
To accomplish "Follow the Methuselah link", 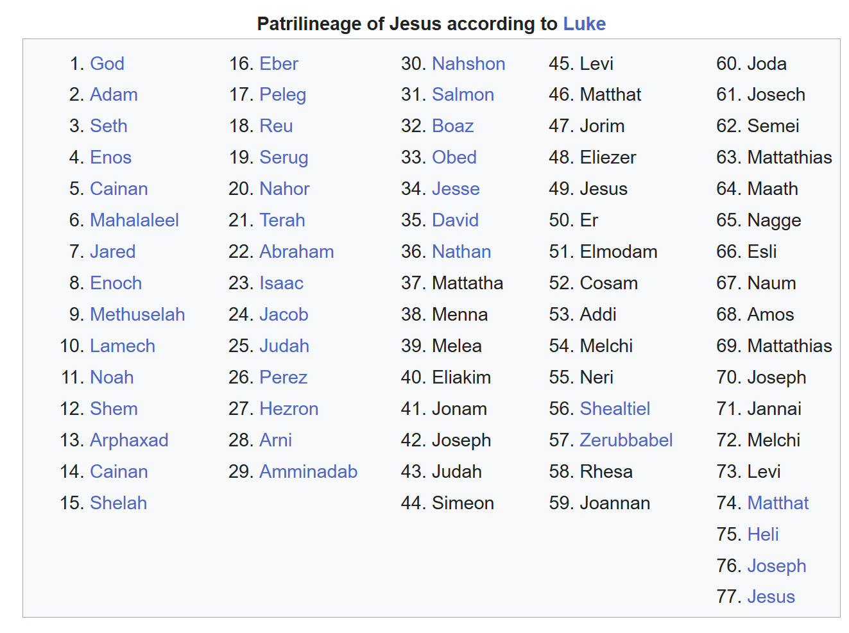I will (x=137, y=314).
